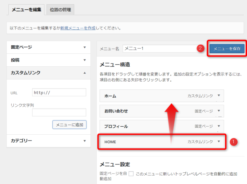Open お問い合わせ item settings arrow

coord(219,111)
